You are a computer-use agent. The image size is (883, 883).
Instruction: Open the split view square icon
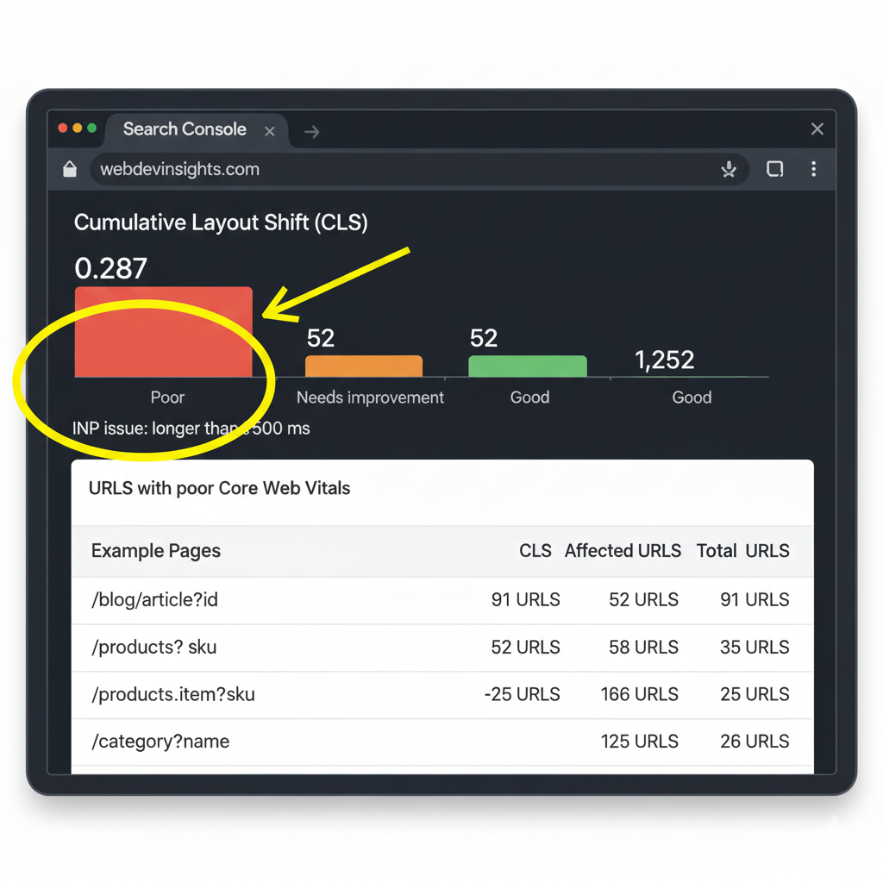(x=775, y=169)
